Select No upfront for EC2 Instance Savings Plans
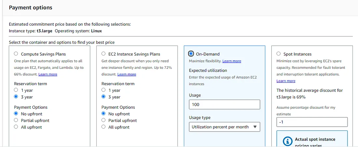 click(x=103, y=114)
